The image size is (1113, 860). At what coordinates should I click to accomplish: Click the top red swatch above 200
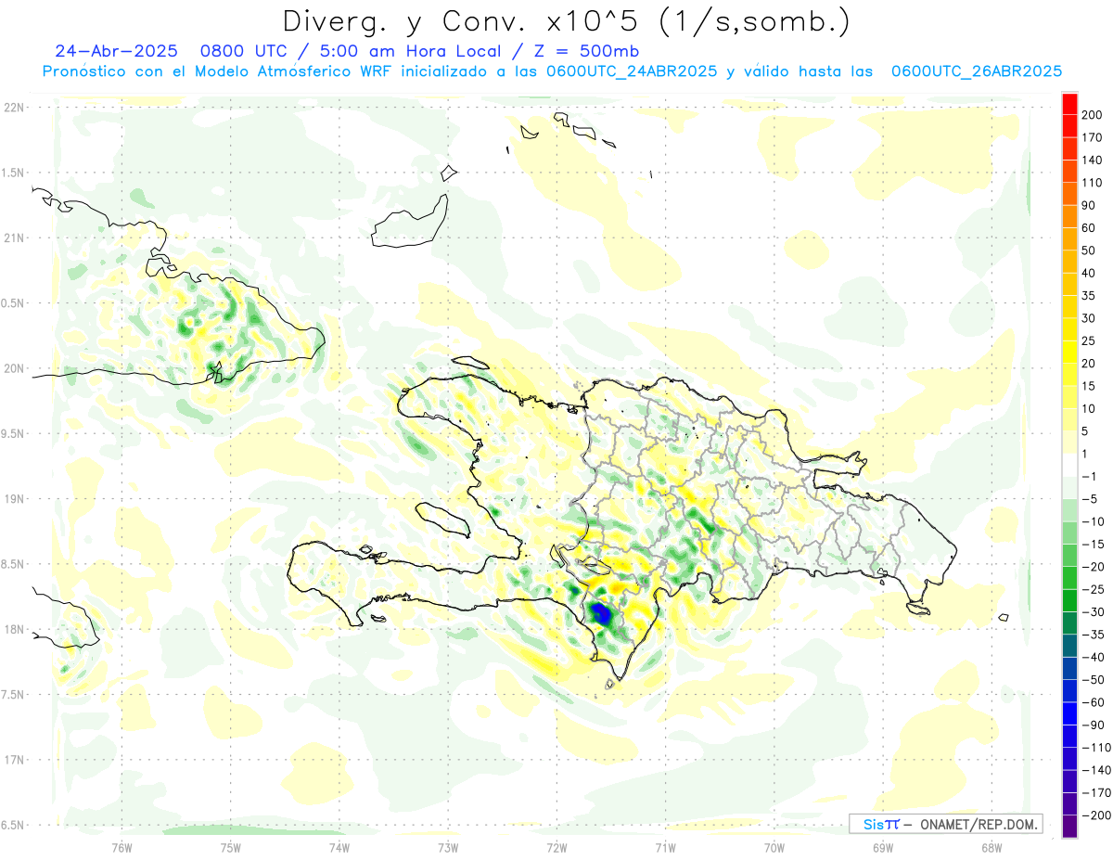(1069, 104)
